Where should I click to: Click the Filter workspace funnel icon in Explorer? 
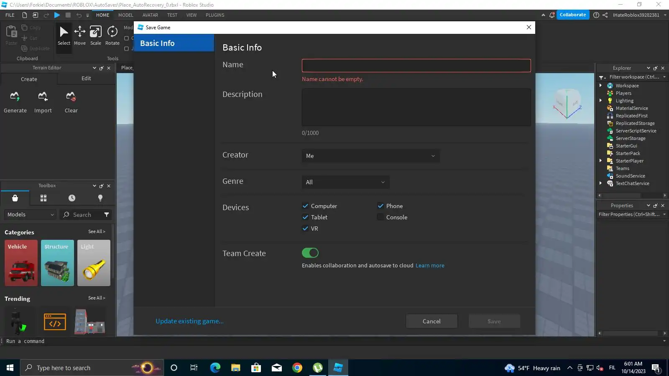[x=602, y=77]
